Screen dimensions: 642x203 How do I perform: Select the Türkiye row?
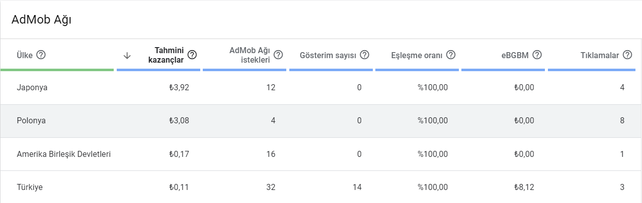coord(321,187)
